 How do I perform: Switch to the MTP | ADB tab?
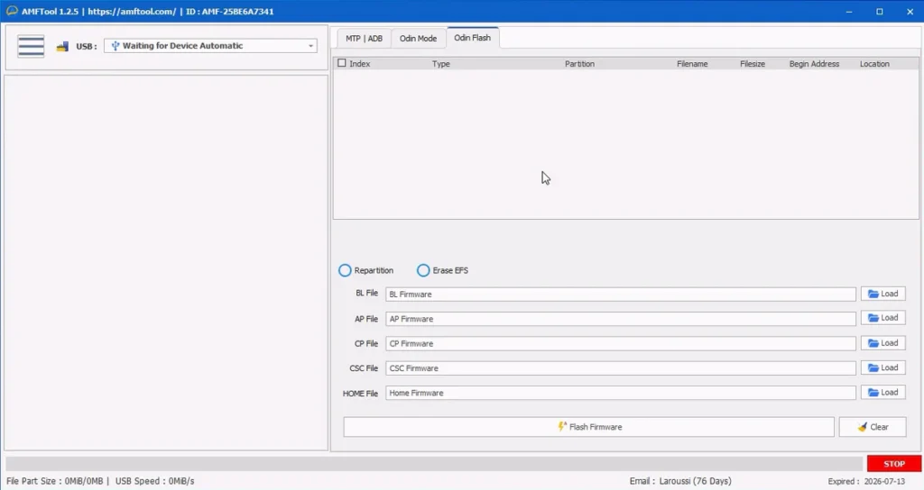point(364,39)
